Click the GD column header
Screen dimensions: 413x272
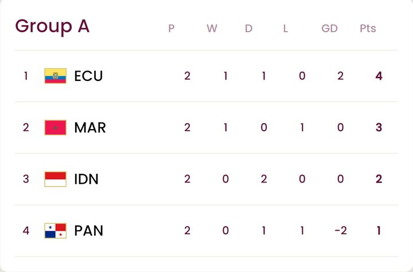point(329,28)
